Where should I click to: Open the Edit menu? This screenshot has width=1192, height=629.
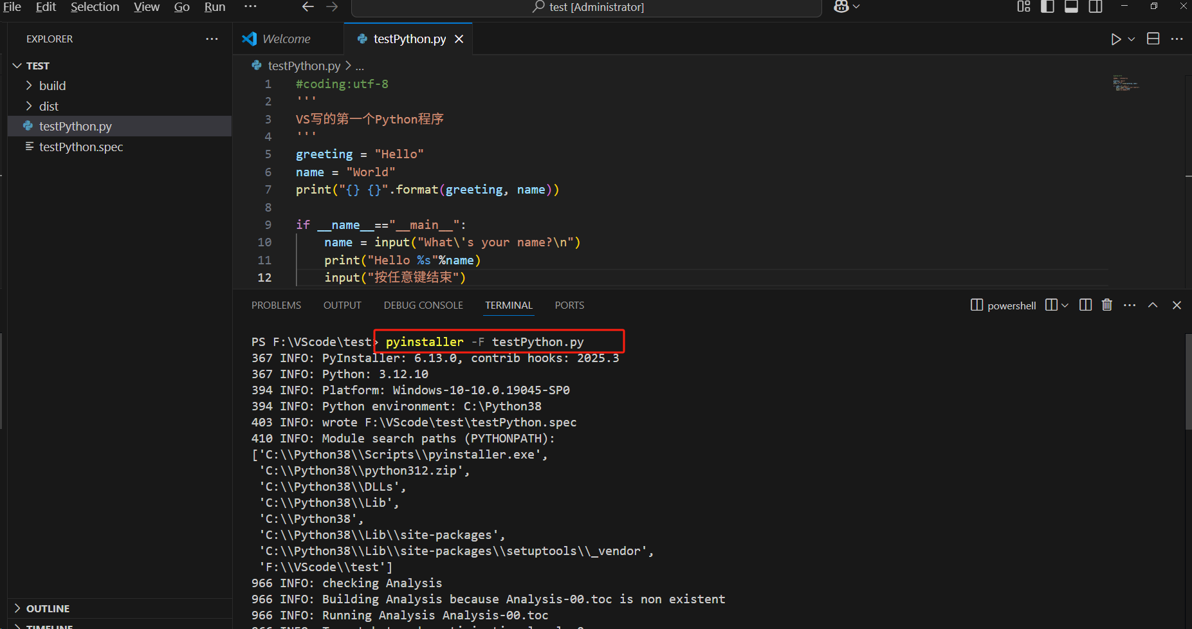pos(46,6)
